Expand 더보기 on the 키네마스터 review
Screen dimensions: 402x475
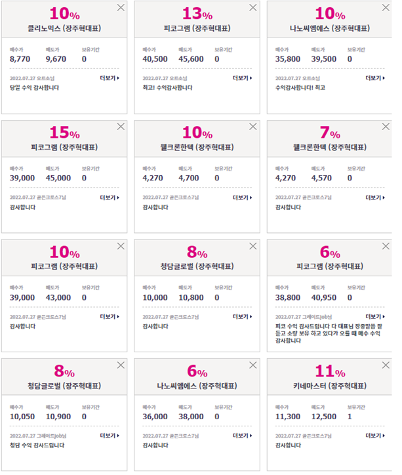(x=375, y=436)
